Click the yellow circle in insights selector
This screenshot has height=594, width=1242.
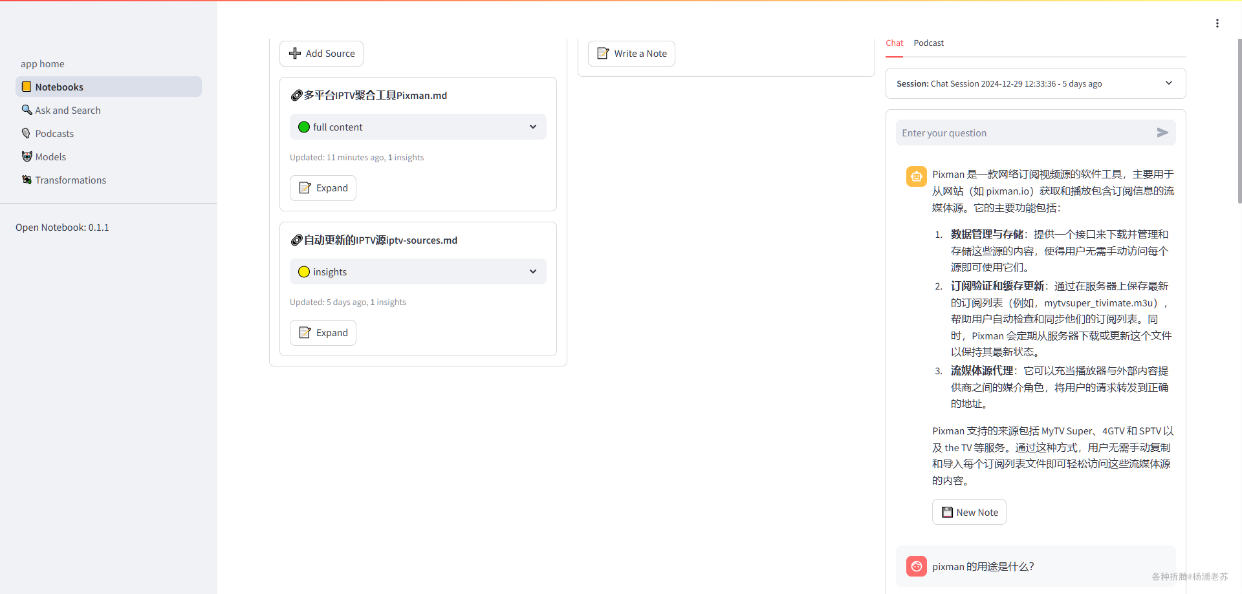304,271
